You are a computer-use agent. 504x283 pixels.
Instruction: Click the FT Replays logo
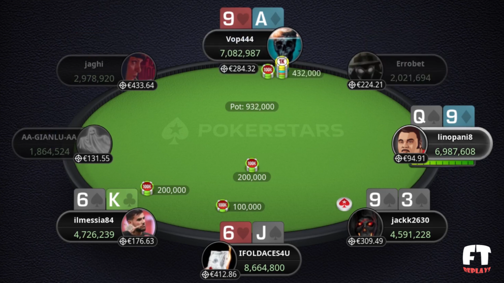[x=476, y=258]
